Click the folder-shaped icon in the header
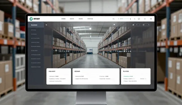The height and width of the screenshot is (105, 182). pyautogui.click(x=113, y=19)
